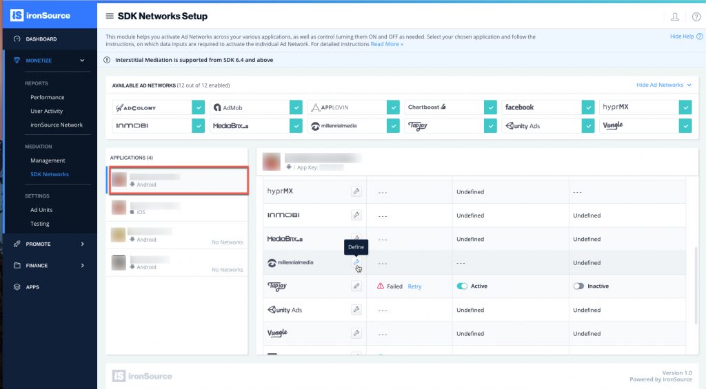Click the millennialmedia define wrench icon
706x389 pixels.
pos(356,262)
